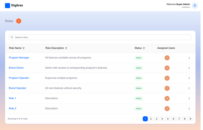
Task: Select page 5 in the pagination
Action: (x=168, y=119)
